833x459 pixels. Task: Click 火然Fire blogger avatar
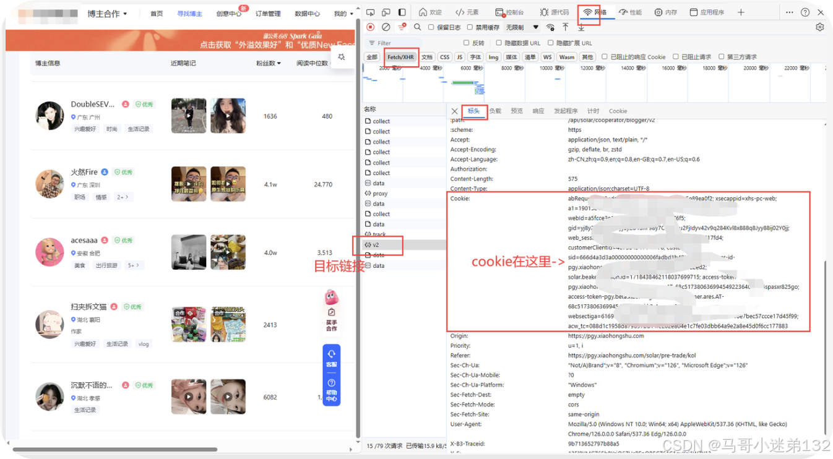point(50,184)
